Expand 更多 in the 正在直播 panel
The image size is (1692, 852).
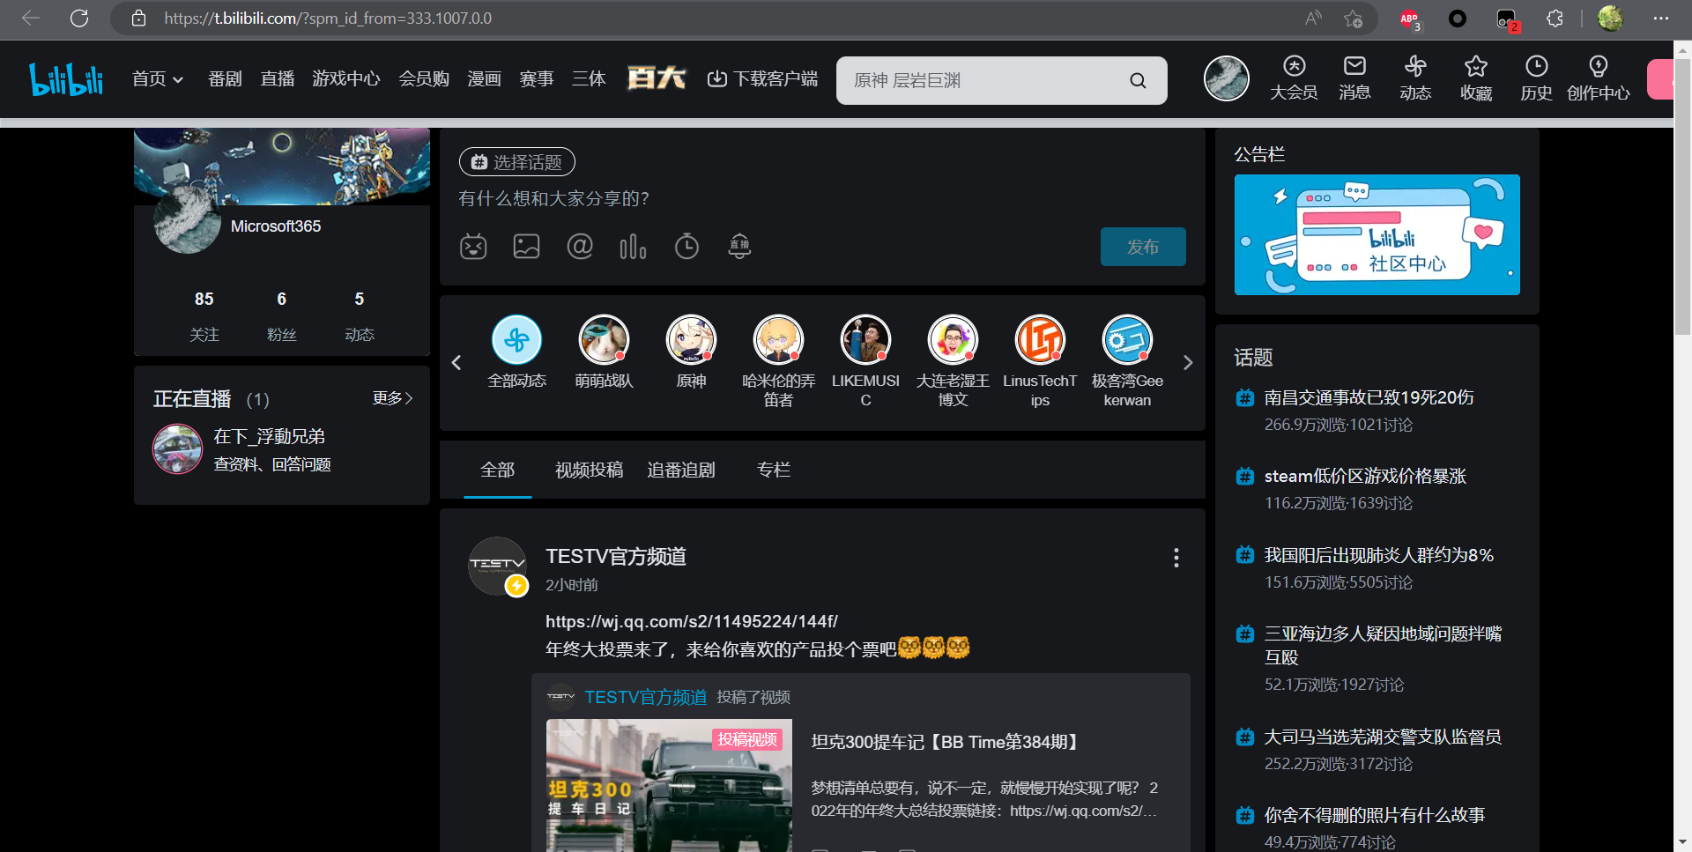392,398
